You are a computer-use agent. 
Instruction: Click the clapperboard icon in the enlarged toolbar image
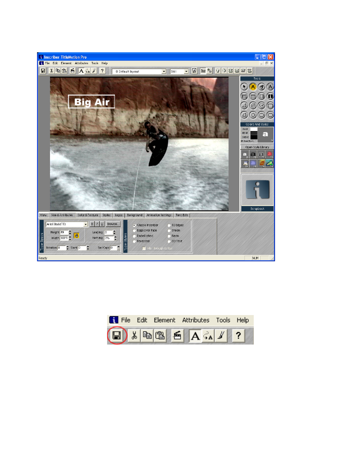[x=177, y=336]
